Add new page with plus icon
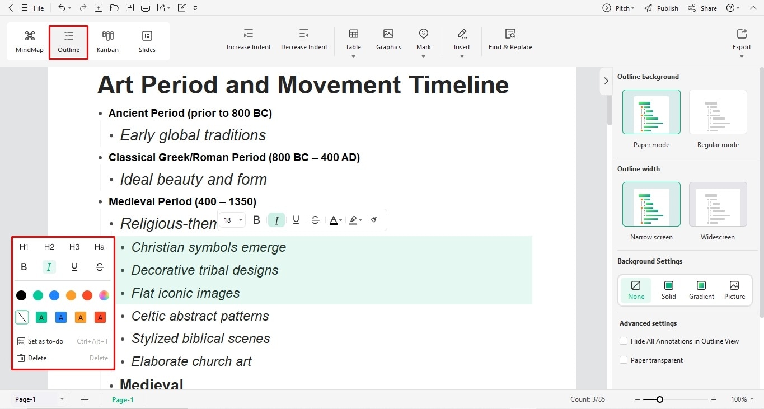The image size is (764, 409). point(85,399)
